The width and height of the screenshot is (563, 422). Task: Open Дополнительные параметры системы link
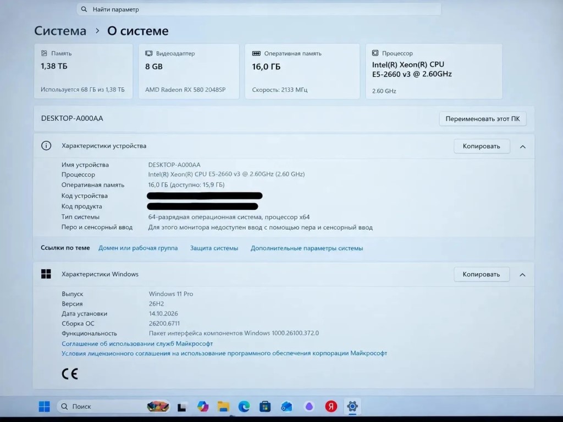coord(307,248)
